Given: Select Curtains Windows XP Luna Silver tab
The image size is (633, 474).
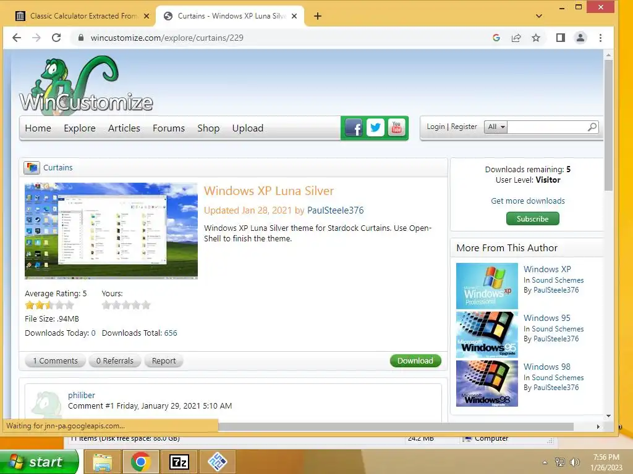Looking at the screenshot, I should pyautogui.click(x=230, y=16).
